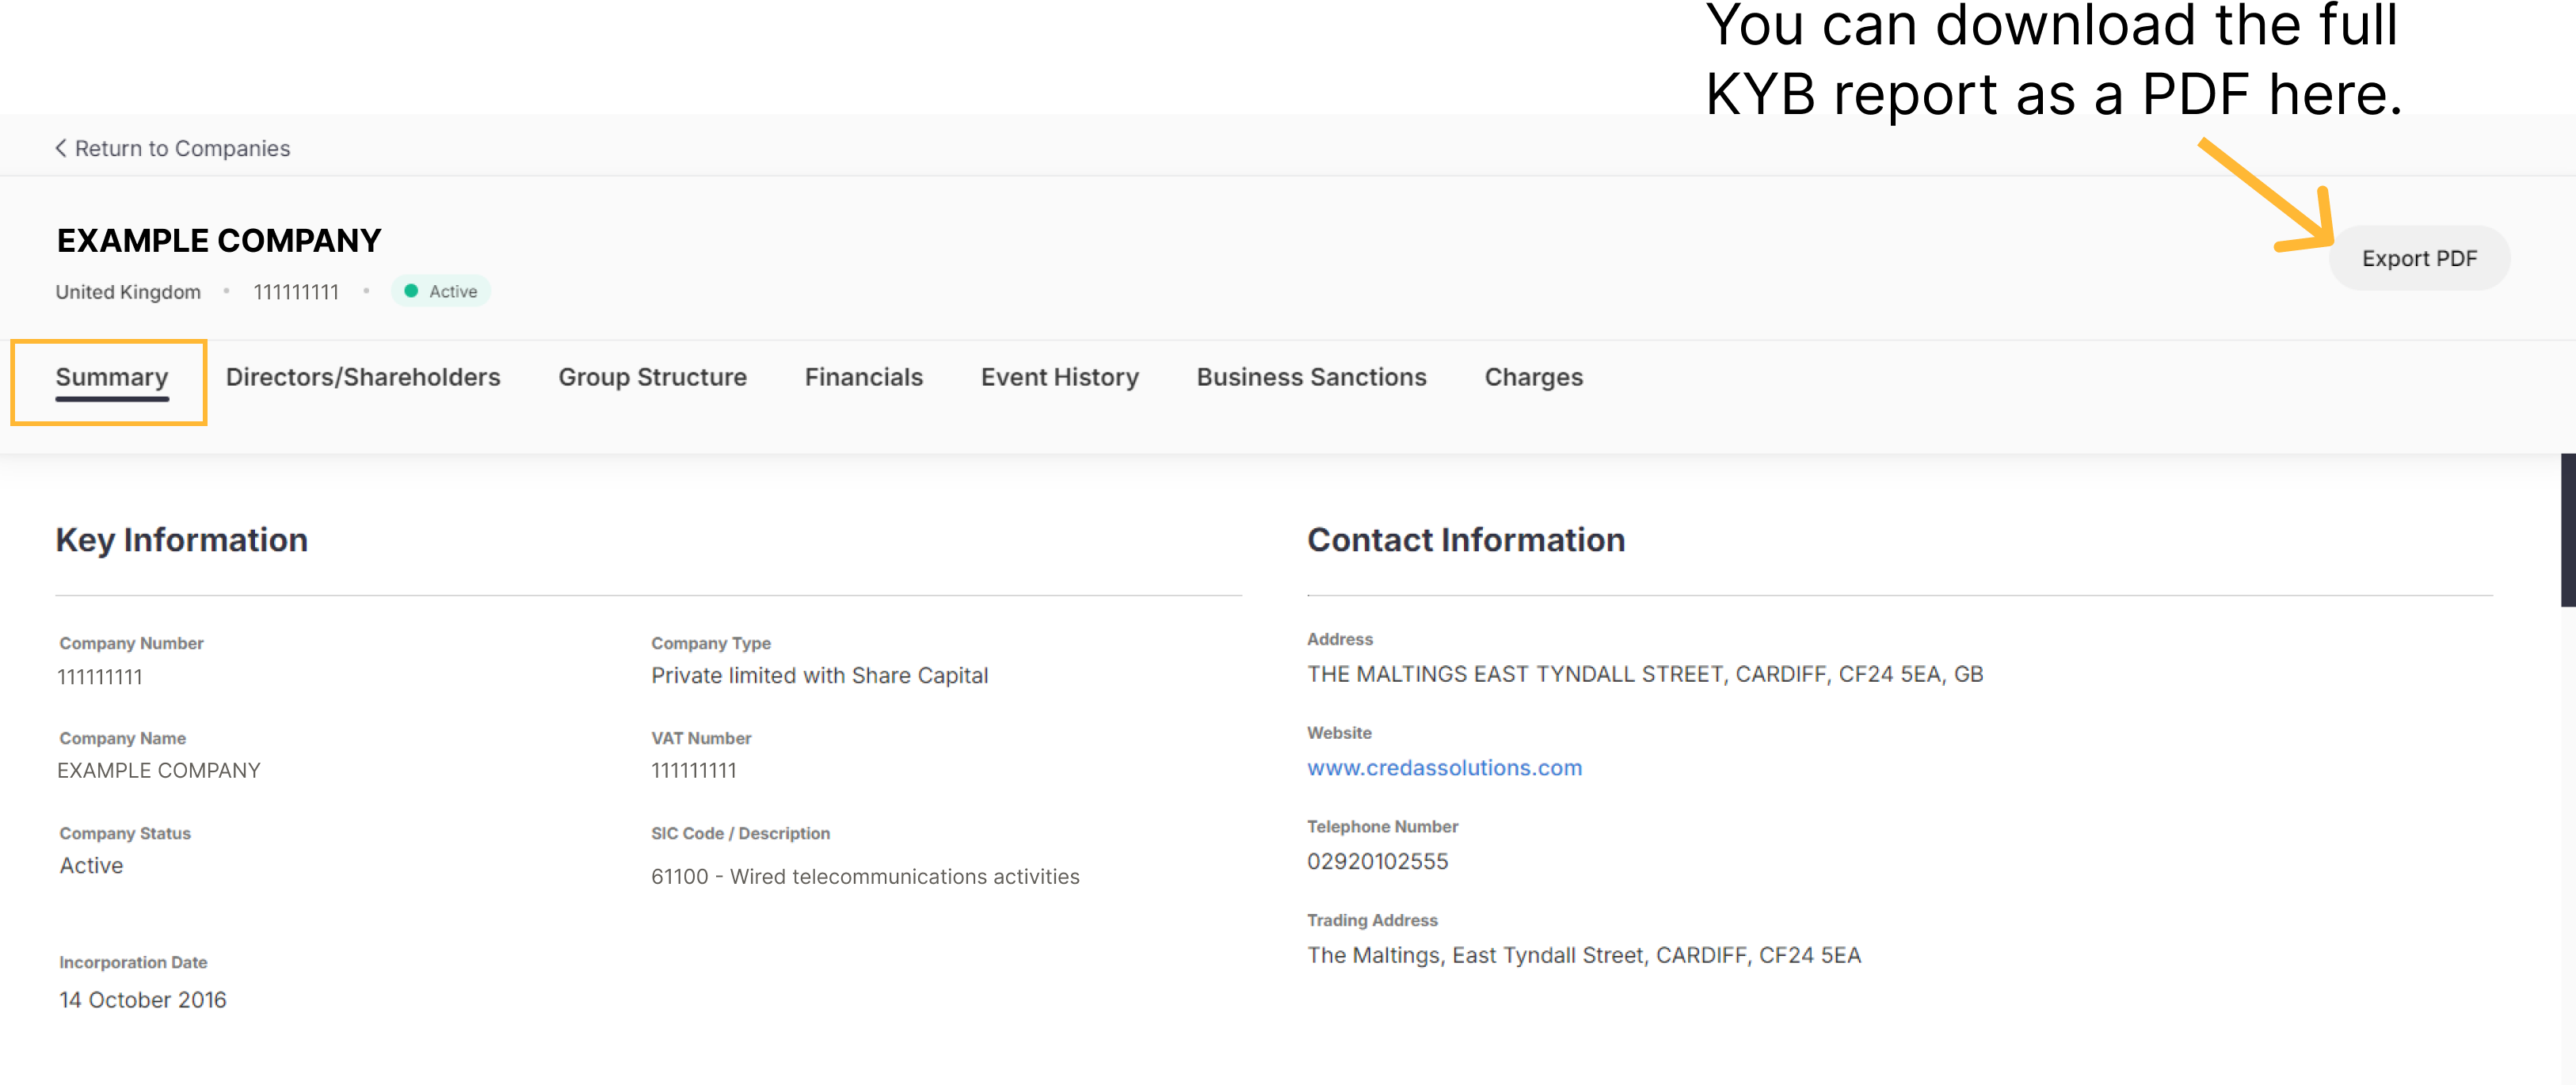Screen dimensions: 2576x1085
Task: Click the vertical scrollbar thumb
Action: tap(2567, 530)
